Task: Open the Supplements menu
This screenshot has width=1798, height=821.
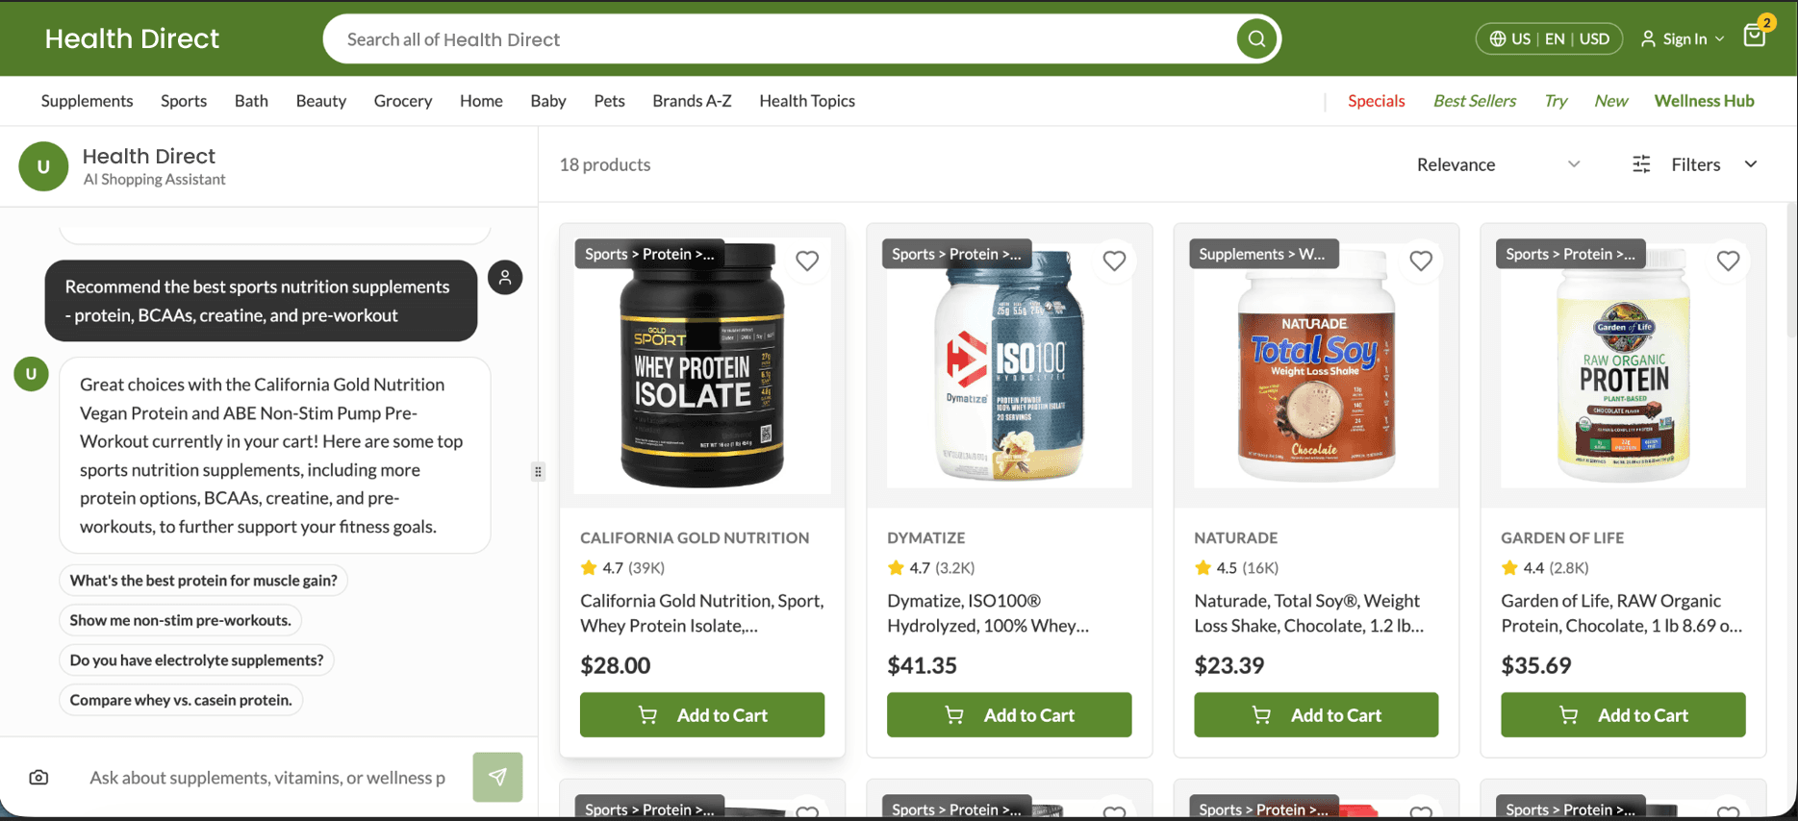Action: pyautogui.click(x=87, y=101)
